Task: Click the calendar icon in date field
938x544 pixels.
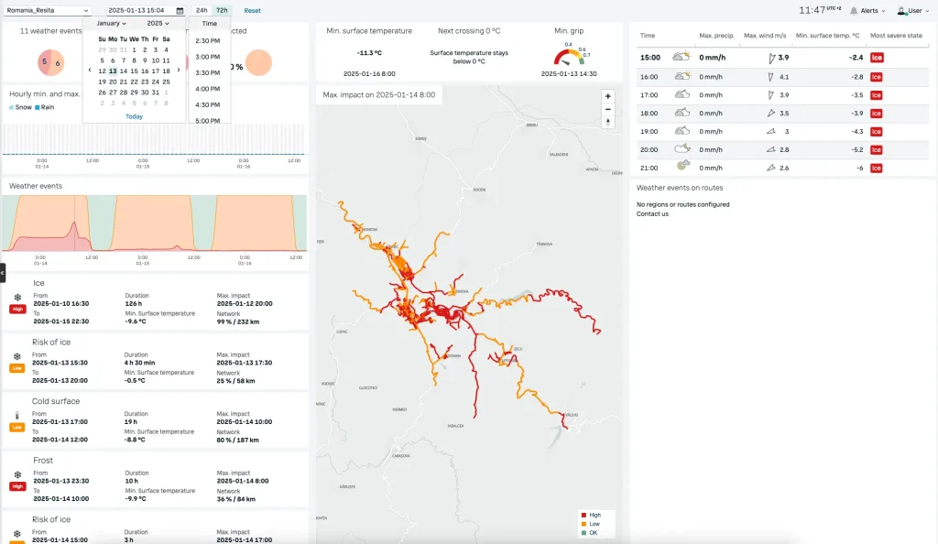Action: point(180,11)
